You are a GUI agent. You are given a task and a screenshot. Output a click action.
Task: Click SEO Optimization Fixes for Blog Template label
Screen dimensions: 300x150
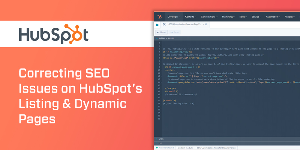pos(216,148)
